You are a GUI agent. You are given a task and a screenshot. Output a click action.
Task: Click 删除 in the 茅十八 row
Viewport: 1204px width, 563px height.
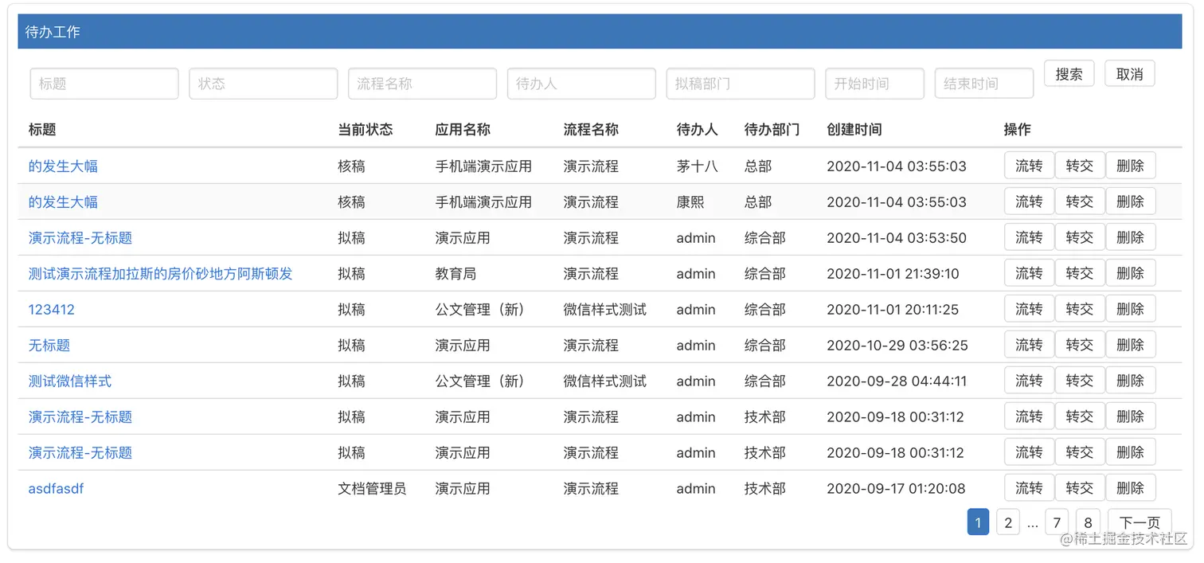pos(1131,166)
